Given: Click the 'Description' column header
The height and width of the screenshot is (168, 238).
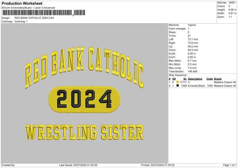Looking at the screenshot, I should [x=195, y=79].
